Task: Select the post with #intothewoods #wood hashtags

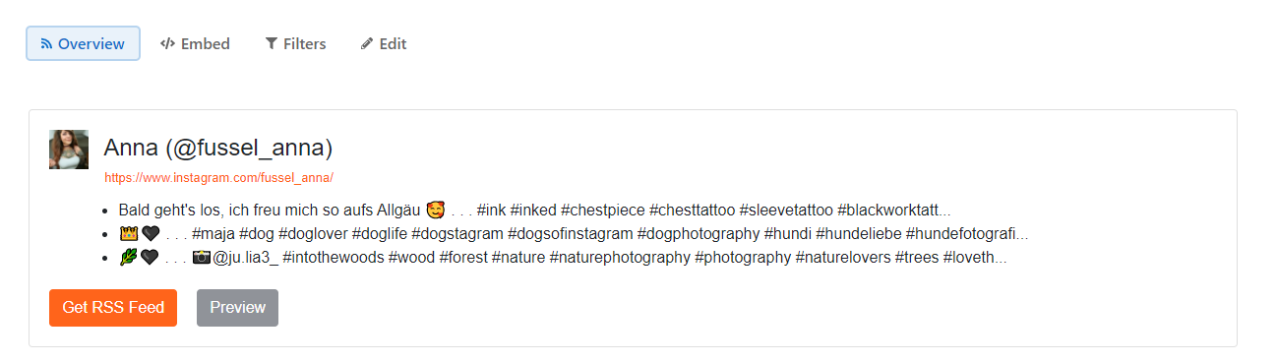Action: click(563, 258)
